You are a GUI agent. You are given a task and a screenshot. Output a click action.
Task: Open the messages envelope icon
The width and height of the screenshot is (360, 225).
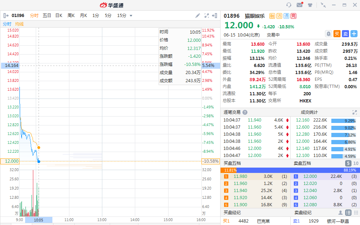[299, 5]
